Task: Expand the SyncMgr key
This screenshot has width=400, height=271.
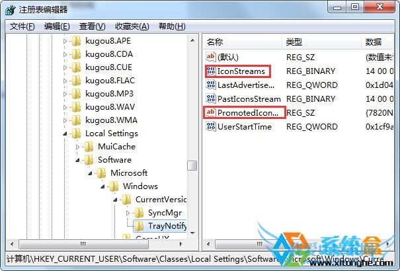Action: [128, 213]
